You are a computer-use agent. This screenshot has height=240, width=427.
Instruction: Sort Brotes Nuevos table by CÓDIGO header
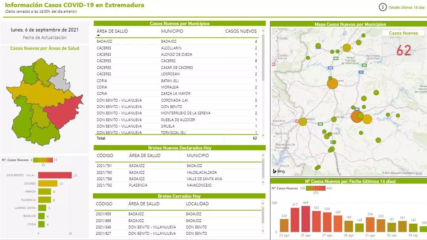pyautogui.click(x=104, y=155)
